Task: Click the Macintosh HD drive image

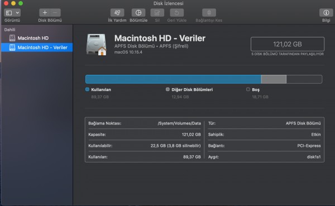Action: [x=97, y=45]
